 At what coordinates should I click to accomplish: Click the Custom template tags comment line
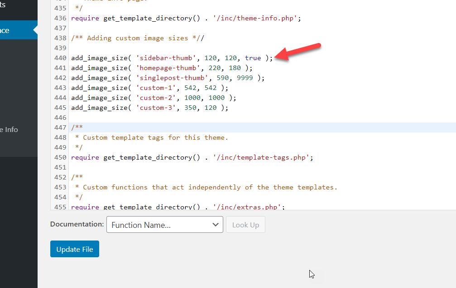click(x=152, y=137)
